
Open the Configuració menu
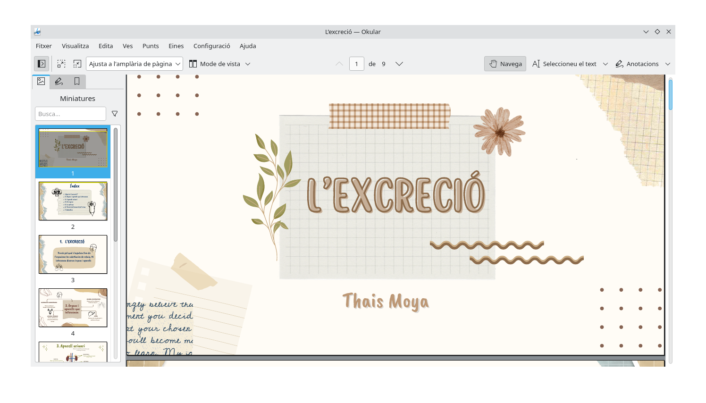coord(211,46)
